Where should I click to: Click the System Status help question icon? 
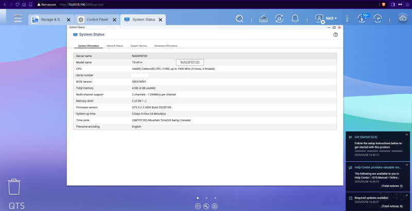335,34
